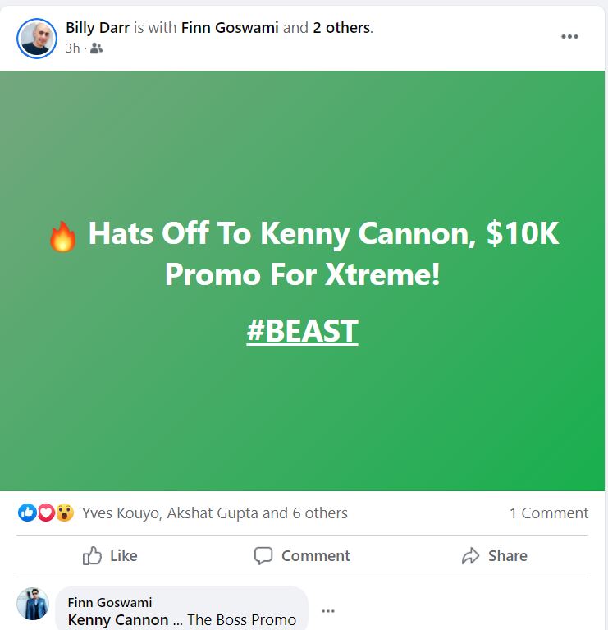The height and width of the screenshot is (630, 608).
Task: Show the '2 others' tagged people
Action: (x=341, y=28)
